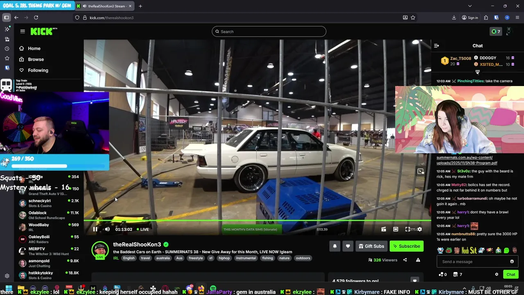Click browser Sign in button
The height and width of the screenshot is (295, 524).
point(470,18)
